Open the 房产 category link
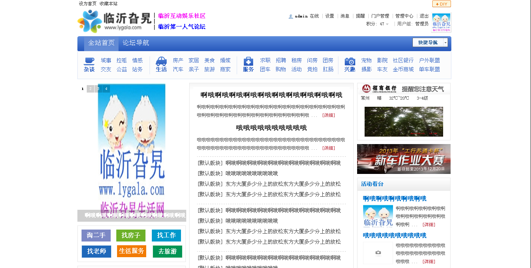531x268 pixels. coord(178,60)
